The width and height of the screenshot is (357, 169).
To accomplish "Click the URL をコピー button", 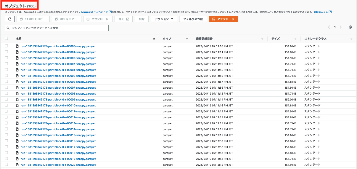I will tap(66, 19).
